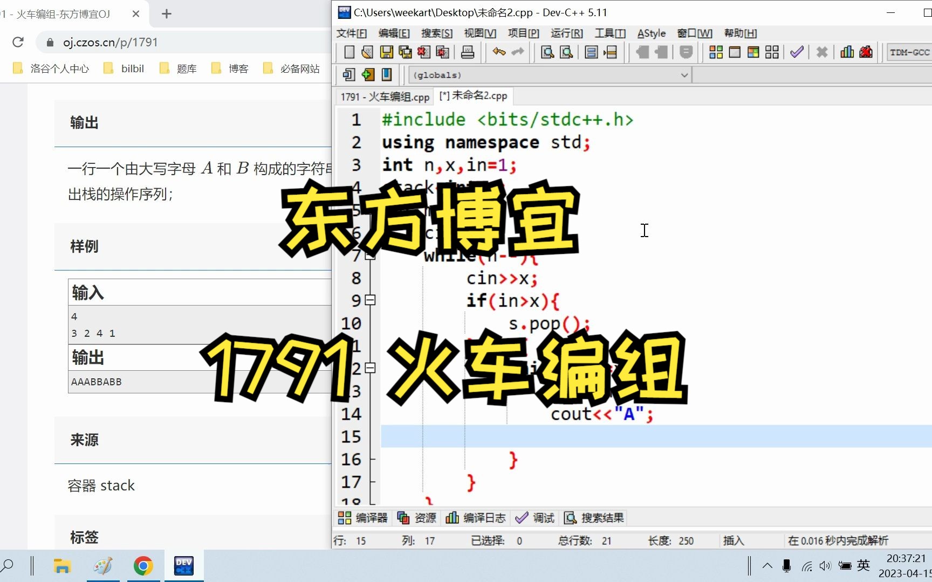Image resolution: width=932 pixels, height=582 pixels.
Task: Open the 帮助[H] menu
Action: point(741,33)
